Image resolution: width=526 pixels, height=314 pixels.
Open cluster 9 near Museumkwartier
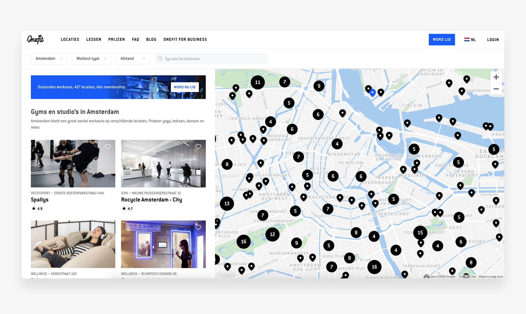pyautogui.click(x=296, y=243)
